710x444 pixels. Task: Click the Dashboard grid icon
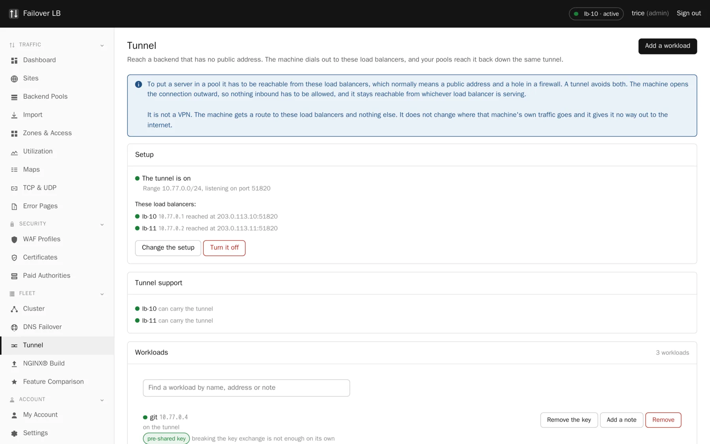(x=14, y=60)
